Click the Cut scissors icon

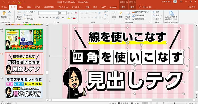point(10,12)
